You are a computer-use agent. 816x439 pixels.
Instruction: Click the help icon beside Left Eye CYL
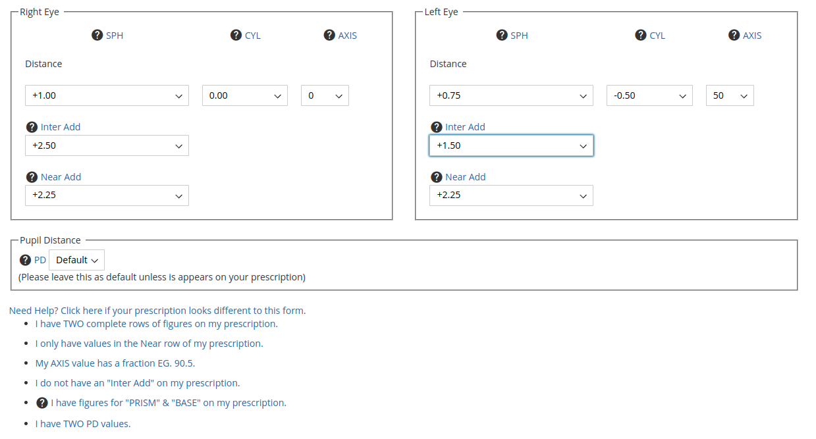pos(640,35)
